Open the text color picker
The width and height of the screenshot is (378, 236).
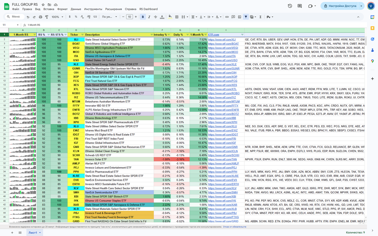[x=162, y=17]
